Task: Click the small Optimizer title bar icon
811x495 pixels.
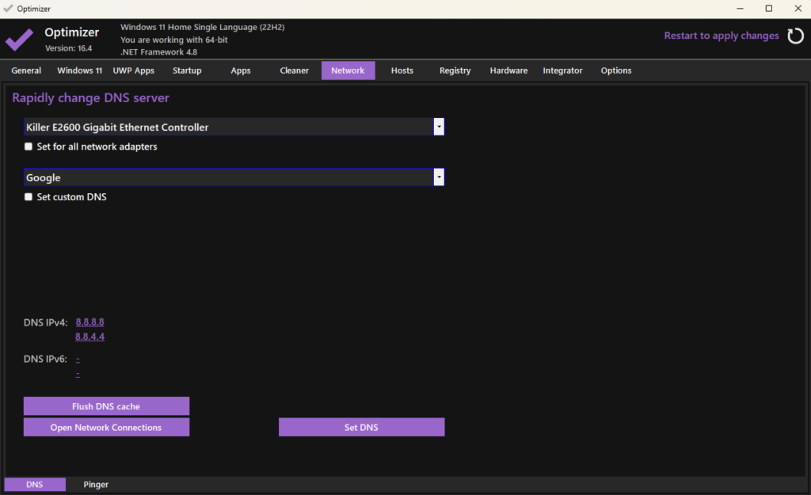Action: click(9, 9)
